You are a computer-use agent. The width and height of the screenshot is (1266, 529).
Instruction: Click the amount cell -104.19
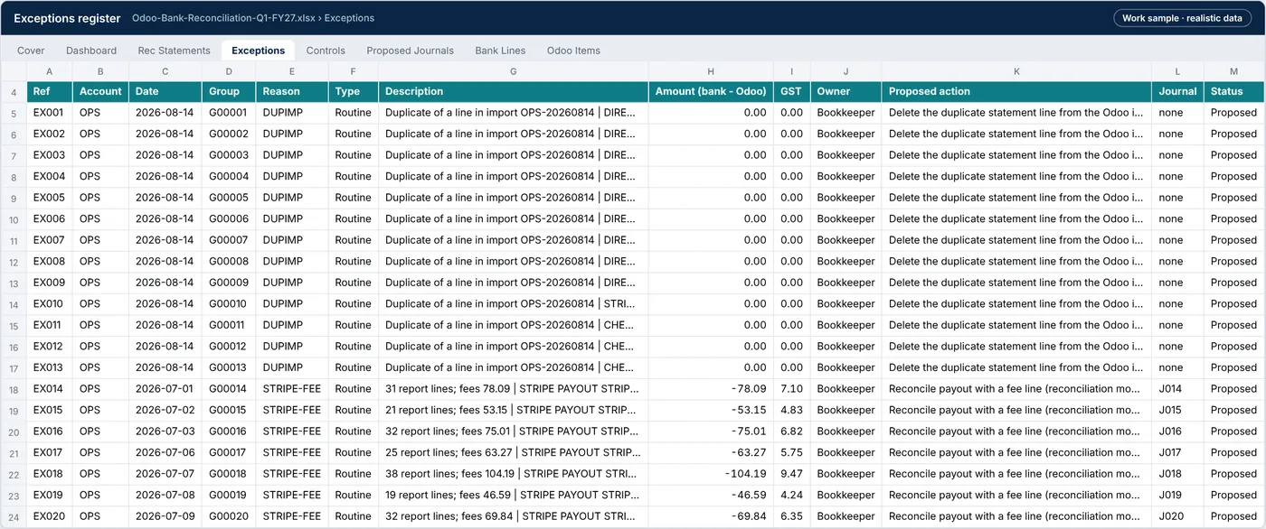pos(711,474)
